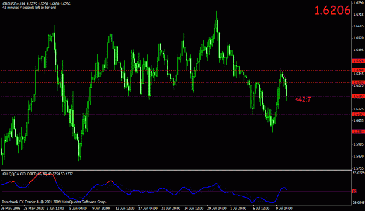365x211 pixels.
Task: Click the 1.6790 price axis label
Action: 359,3
